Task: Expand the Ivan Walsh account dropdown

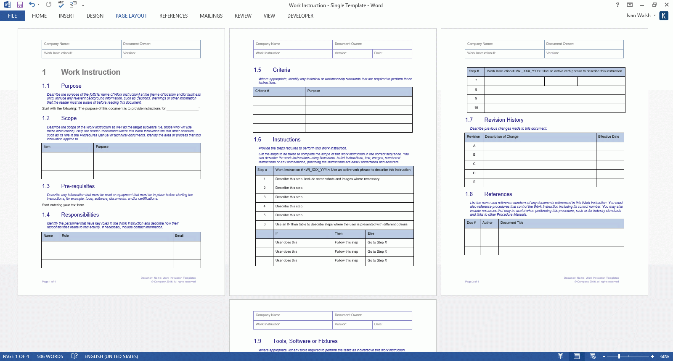Action: point(654,16)
